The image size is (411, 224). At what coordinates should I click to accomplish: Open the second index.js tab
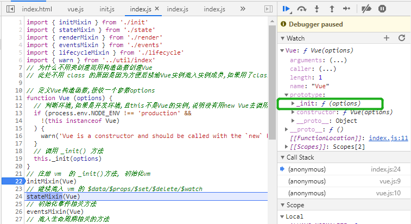click(178, 9)
